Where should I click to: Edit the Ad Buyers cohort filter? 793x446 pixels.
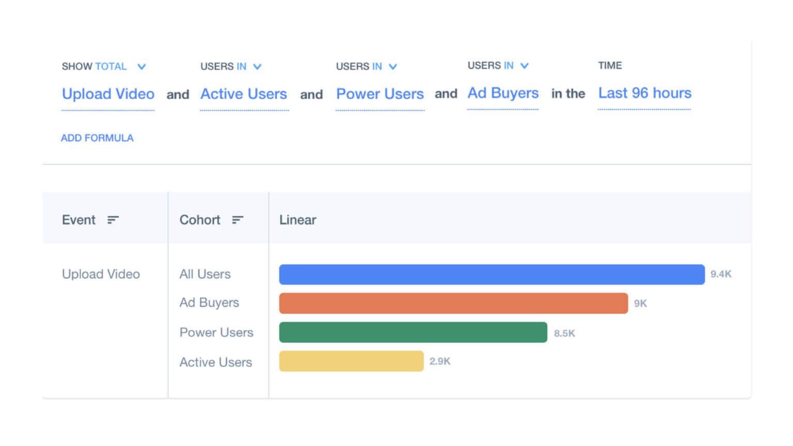[x=502, y=93]
